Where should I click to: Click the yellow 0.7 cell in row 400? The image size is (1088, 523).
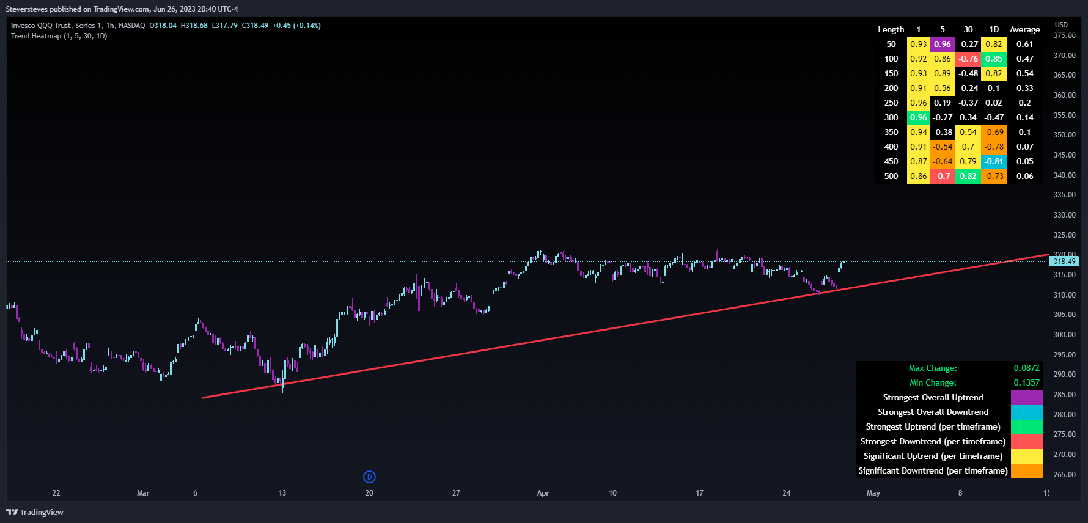(968, 147)
